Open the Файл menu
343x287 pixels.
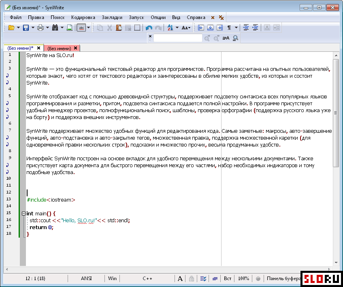point(15,17)
